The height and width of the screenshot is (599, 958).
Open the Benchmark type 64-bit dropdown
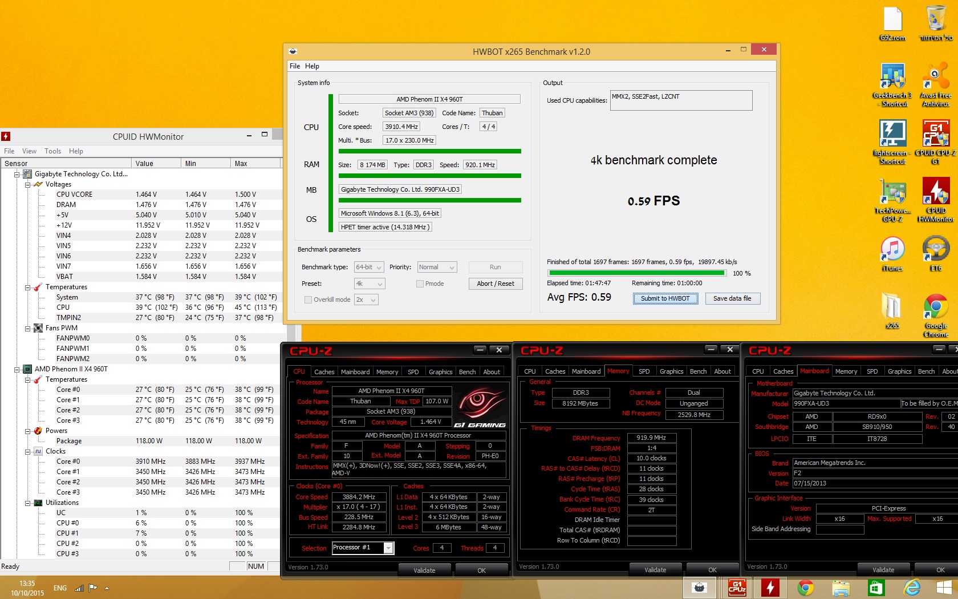(370, 267)
